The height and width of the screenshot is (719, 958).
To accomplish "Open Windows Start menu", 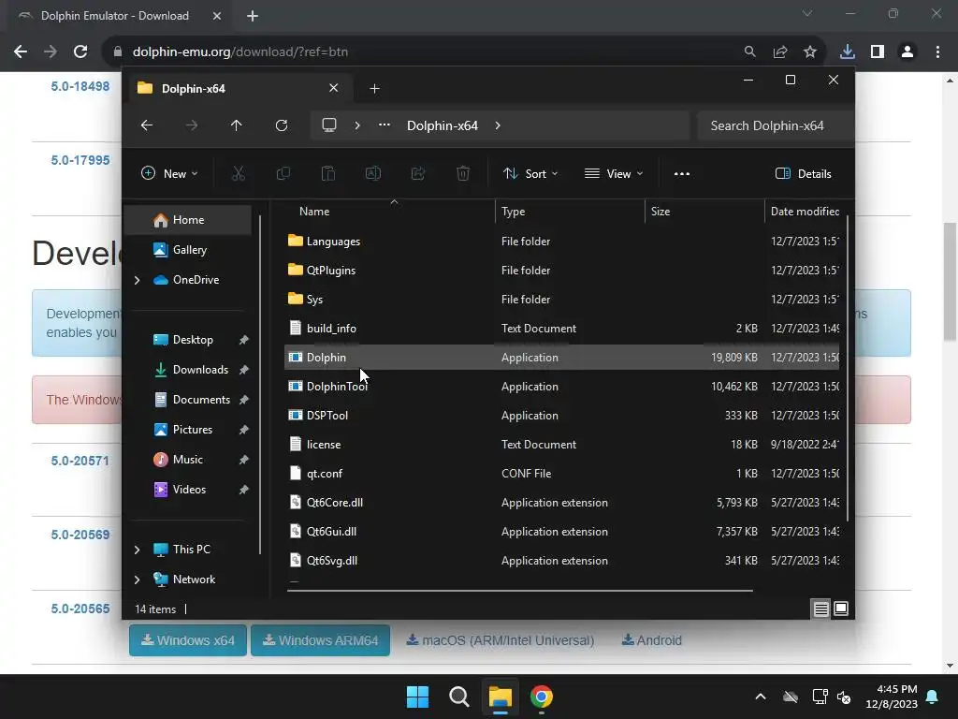I will 418,697.
